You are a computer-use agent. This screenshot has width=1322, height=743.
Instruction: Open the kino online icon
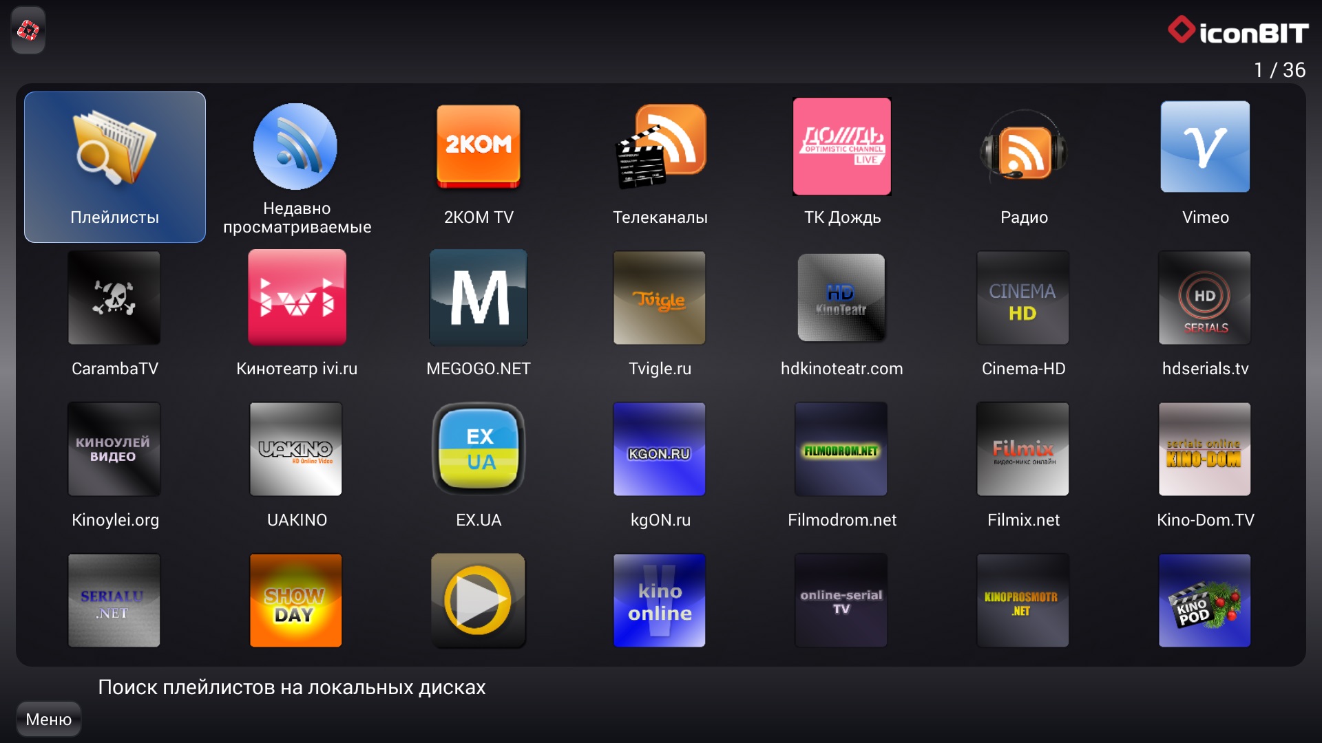coord(660,601)
